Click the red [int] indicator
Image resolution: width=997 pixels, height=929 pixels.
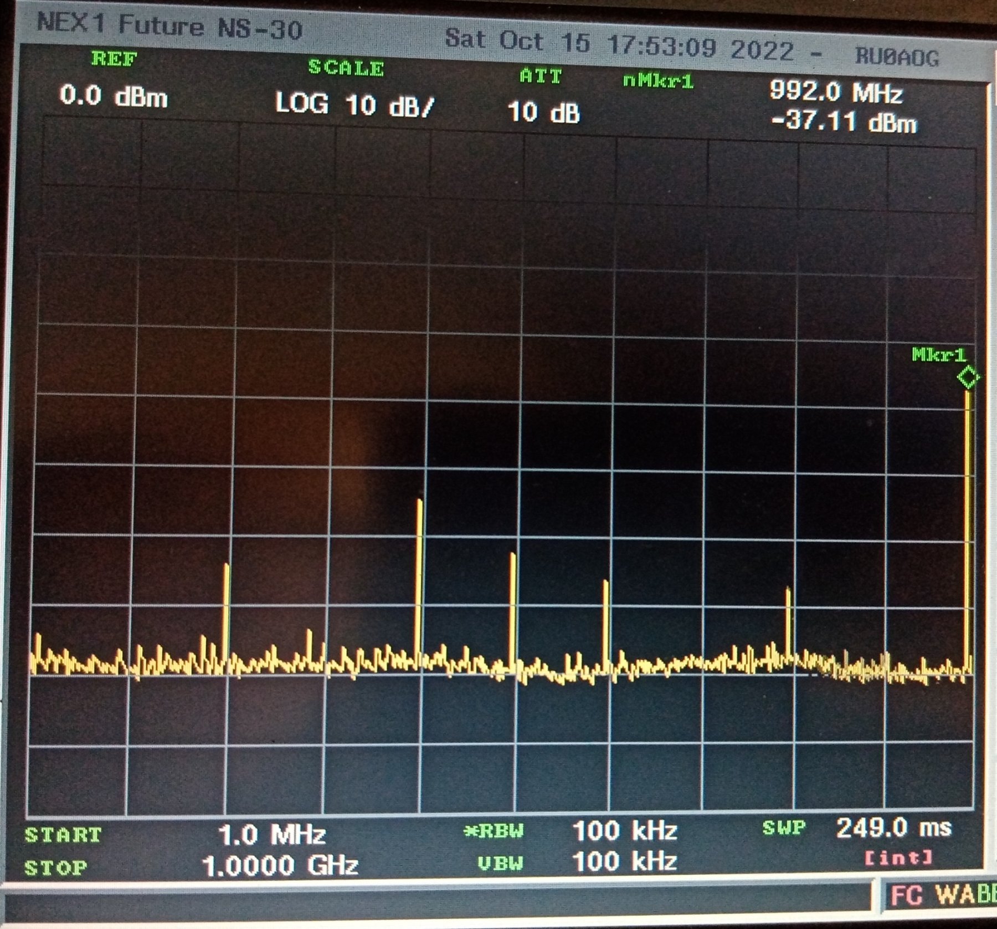pyautogui.click(x=899, y=858)
